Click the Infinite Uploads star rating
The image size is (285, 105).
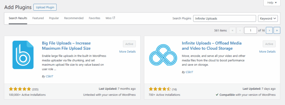click(160, 89)
